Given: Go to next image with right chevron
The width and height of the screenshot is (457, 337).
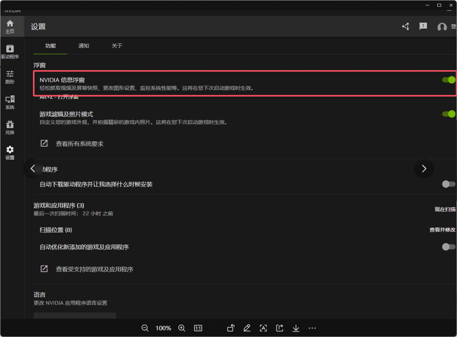Looking at the screenshot, I should [424, 168].
